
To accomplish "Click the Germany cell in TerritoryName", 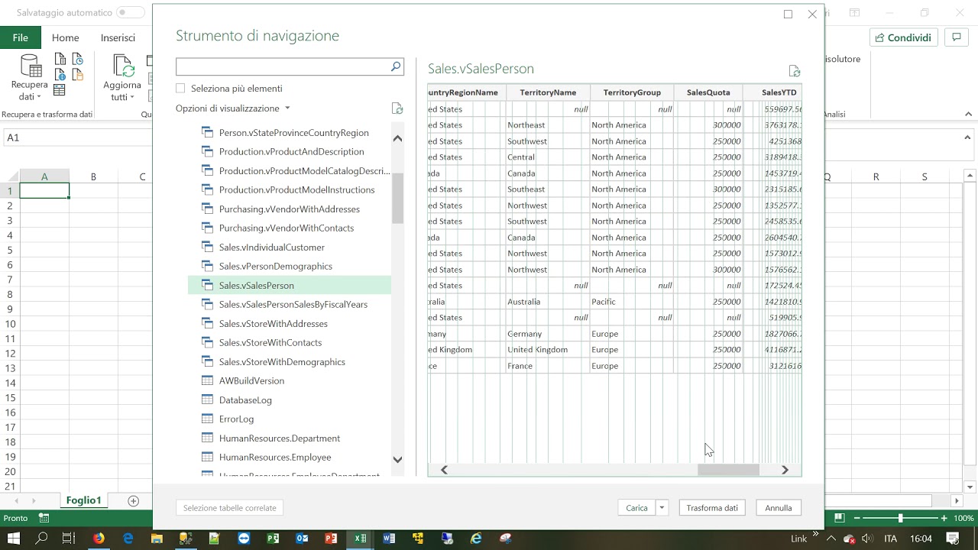I will [548, 334].
